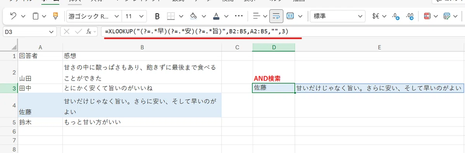465x153 pixels.
Task: Click the Select All corner triangle
Action: click(x=9, y=47)
